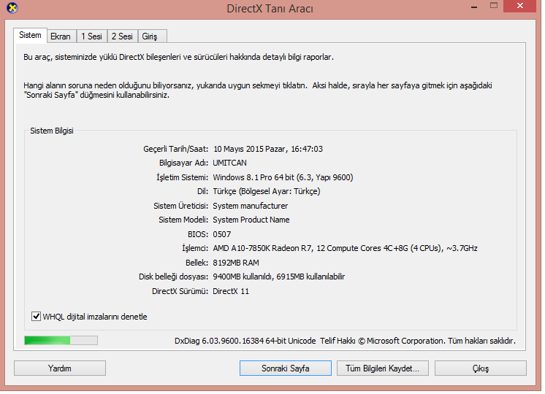Click the Sistem Modeli label
This screenshot has height=394, width=545.
point(185,221)
